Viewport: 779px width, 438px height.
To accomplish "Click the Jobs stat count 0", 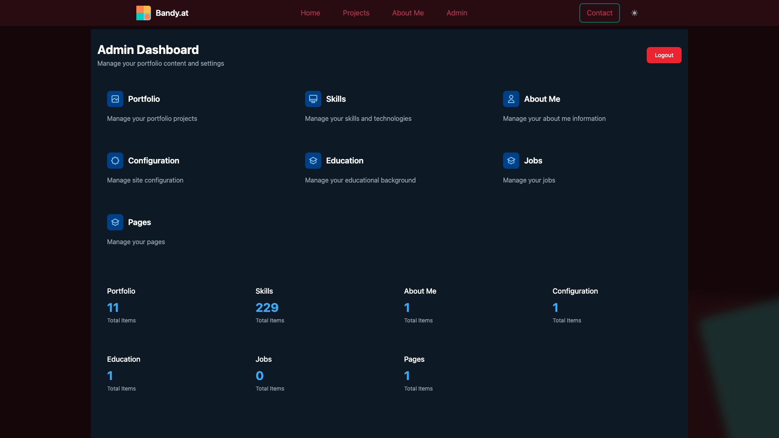I will click(x=260, y=376).
